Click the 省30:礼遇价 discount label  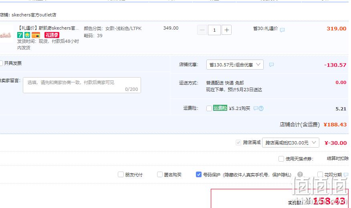pyautogui.click(x=265, y=28)
